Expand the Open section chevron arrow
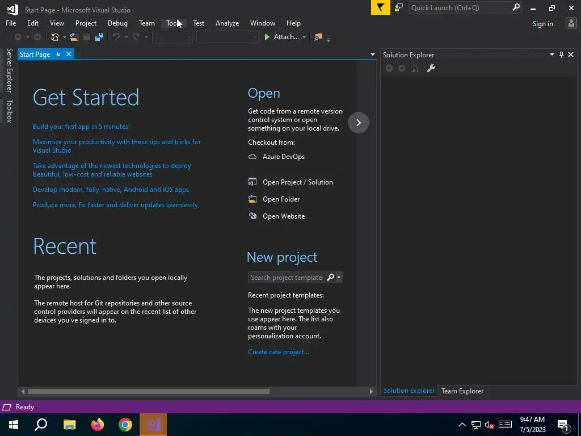Viewport: 581px width, 436px height. click(x=359, y=123)
